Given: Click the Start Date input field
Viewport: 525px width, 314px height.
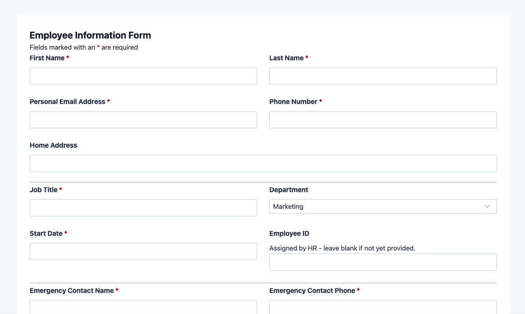Looking at the screenshot, I should pyautogui.click(x=143, y=251).
